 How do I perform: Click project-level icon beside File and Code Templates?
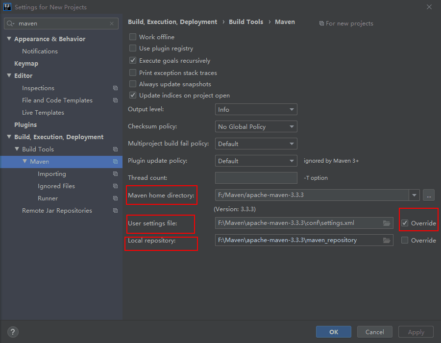point(115,100)
